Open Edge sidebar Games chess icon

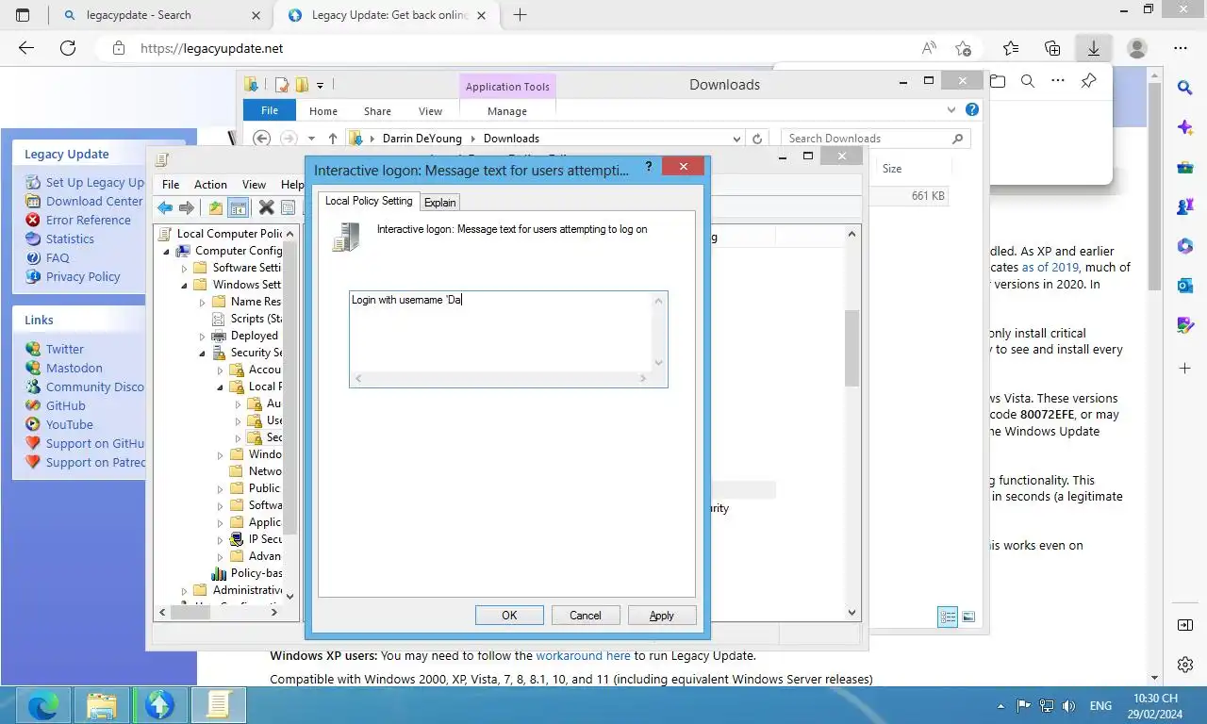1185,206
